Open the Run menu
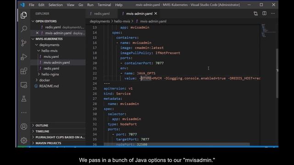The height and width of the screenshot is (165, 294). click(x=90, y=5)
